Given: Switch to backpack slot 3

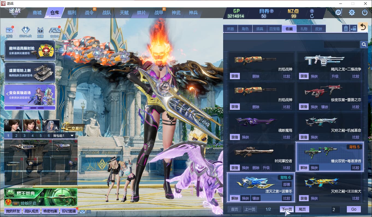Looking at the screenshot, I should pyautogui.click(x=25, y=136).
